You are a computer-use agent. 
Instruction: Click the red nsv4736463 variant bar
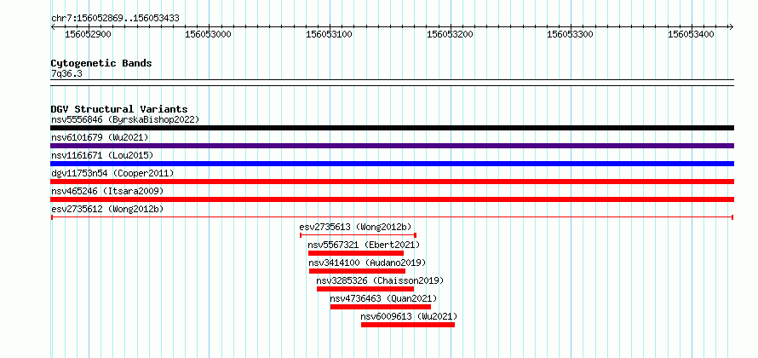tap(381, 307)
